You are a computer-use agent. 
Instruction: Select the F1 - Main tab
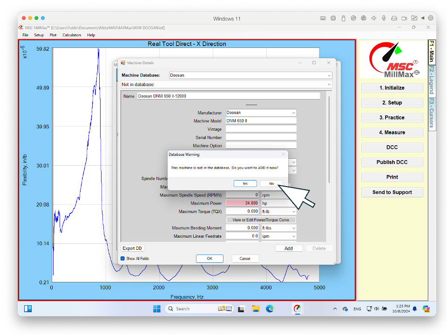pyautogui.click(x=432, y=52)
